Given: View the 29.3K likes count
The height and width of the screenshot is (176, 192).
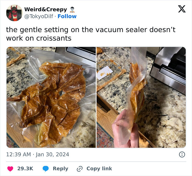Looking at the screenshot, I should 25,169.
